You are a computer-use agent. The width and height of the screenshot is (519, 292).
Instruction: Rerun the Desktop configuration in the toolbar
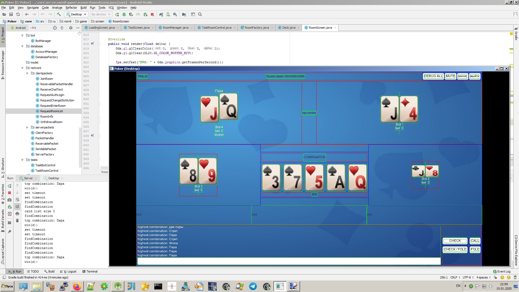(x=117, y=14)
